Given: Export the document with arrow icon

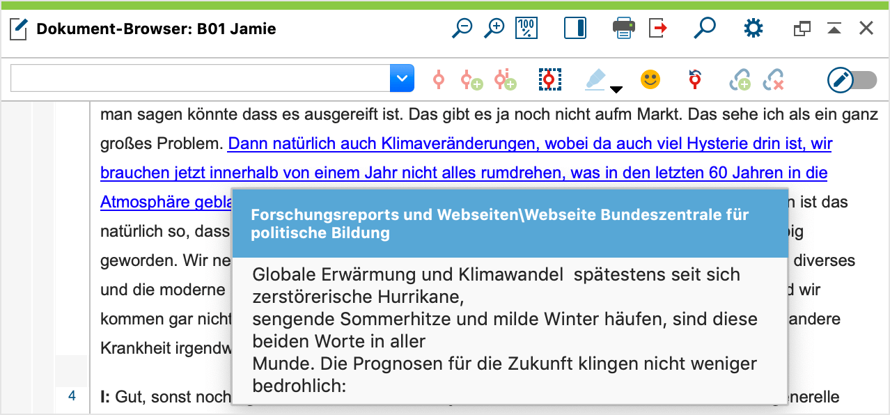Looking at the screenshot, I should [658, 29].
